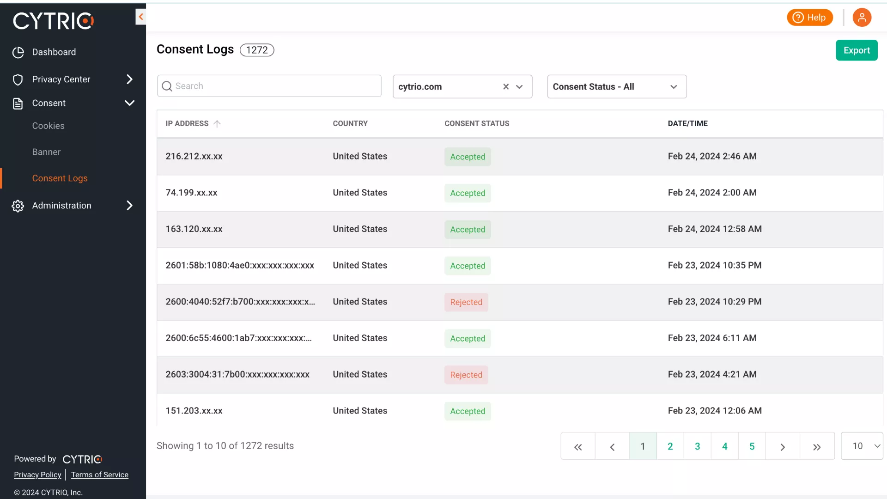Click the Privacy Center shield icon

click(x=18, y=79)
